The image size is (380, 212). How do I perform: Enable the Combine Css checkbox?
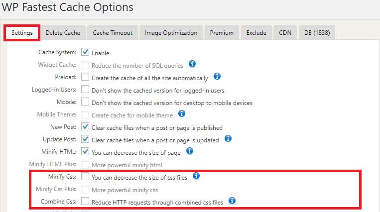[85, 201]
